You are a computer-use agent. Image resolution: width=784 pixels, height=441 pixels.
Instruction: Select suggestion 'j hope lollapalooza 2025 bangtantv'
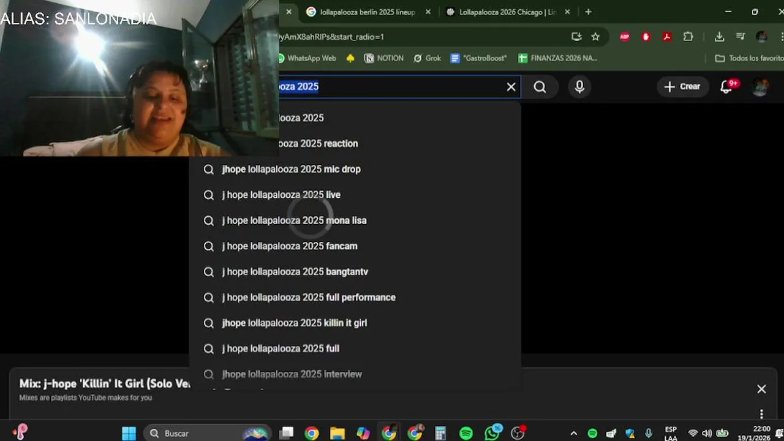(x=355, y=272)
